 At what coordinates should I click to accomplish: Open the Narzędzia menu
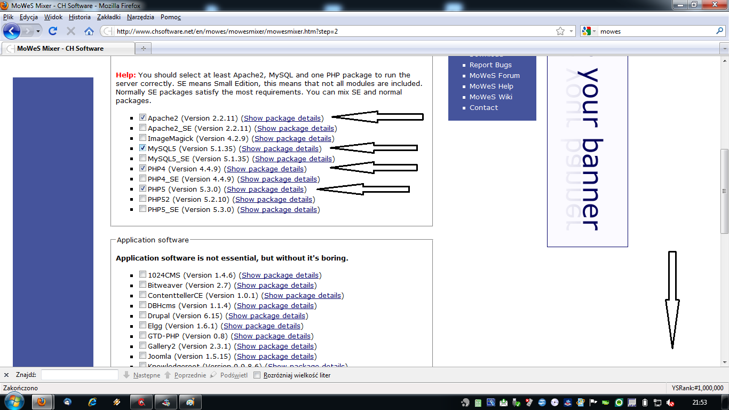140,17
